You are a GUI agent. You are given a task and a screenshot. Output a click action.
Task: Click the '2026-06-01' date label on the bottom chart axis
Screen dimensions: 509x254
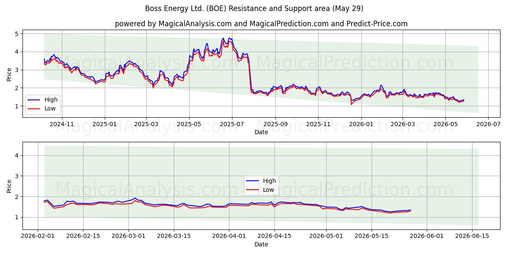point(427,237)
